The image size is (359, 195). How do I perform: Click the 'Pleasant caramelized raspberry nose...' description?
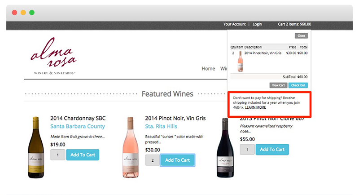pos(266,129)
